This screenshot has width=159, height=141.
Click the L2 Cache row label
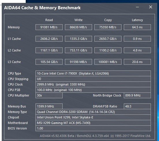click(14, 50)
